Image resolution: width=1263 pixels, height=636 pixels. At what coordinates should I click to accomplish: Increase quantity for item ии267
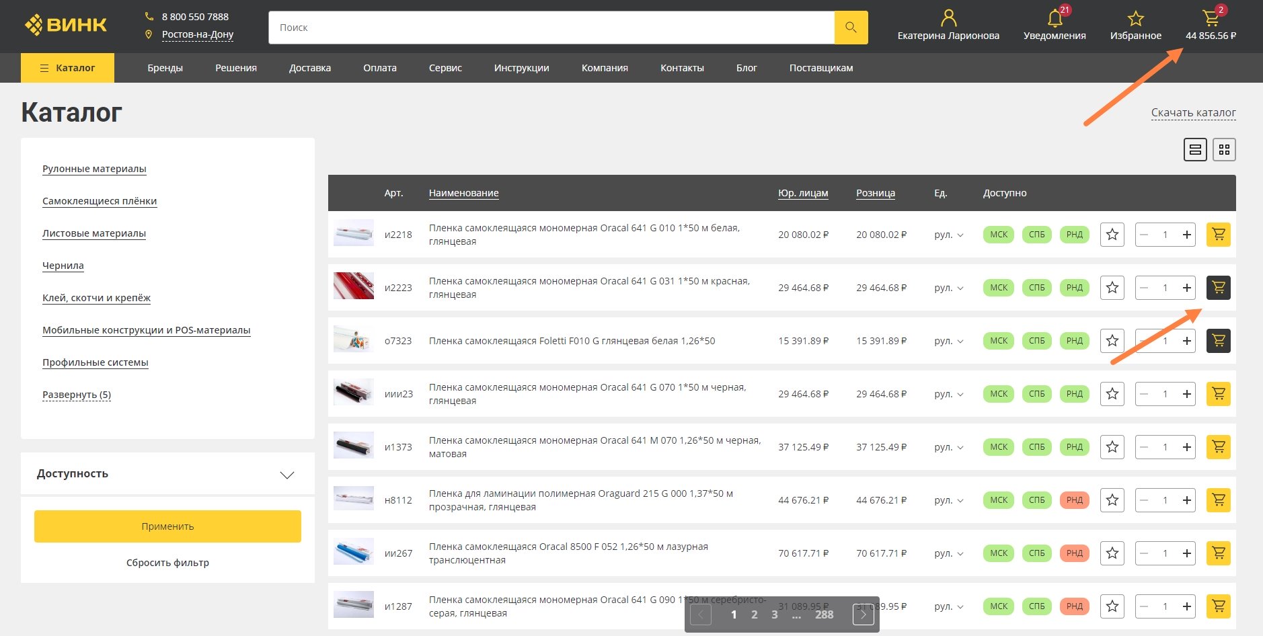coord(1187,553)
